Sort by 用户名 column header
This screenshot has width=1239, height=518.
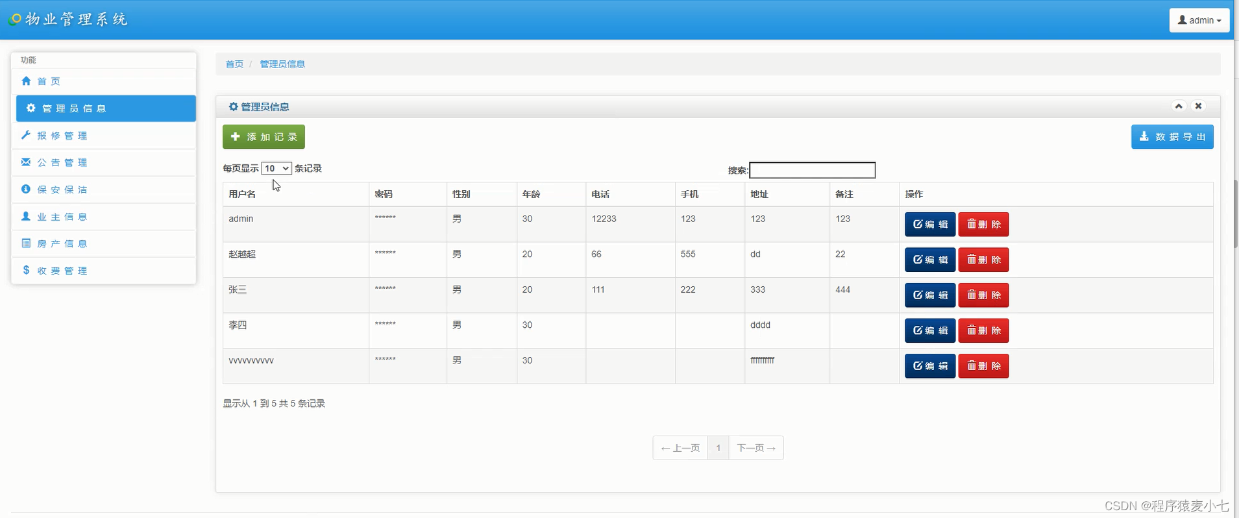click(x=296, y=194)
